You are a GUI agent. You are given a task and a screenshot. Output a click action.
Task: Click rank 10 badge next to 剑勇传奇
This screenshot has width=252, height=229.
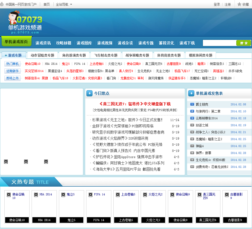click(192, 167)
